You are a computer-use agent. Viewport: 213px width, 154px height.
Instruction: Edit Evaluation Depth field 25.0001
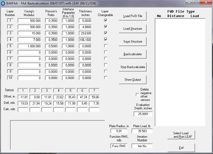click(x=143, y=114)
